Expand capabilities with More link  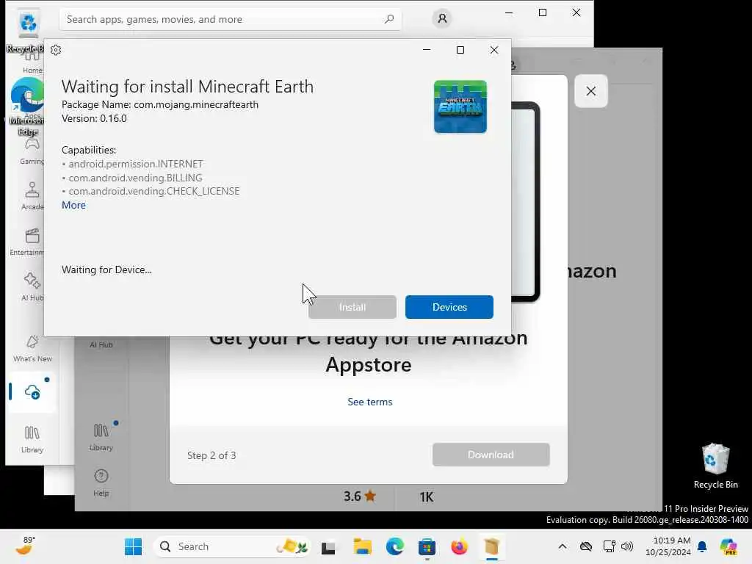(74, 205)
